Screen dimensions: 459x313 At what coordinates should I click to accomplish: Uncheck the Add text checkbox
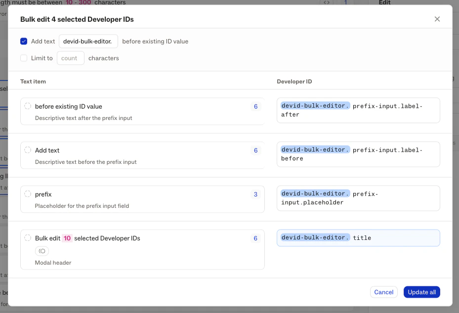click(24, 41)
